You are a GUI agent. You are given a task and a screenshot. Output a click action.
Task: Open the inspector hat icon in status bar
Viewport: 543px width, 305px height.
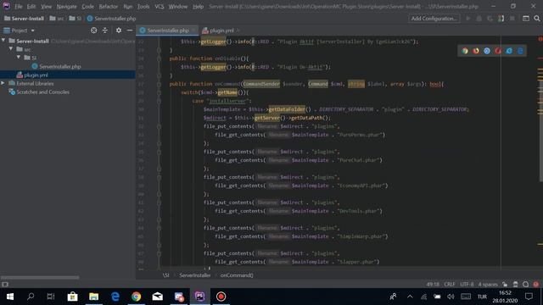(x=515, y=285)
